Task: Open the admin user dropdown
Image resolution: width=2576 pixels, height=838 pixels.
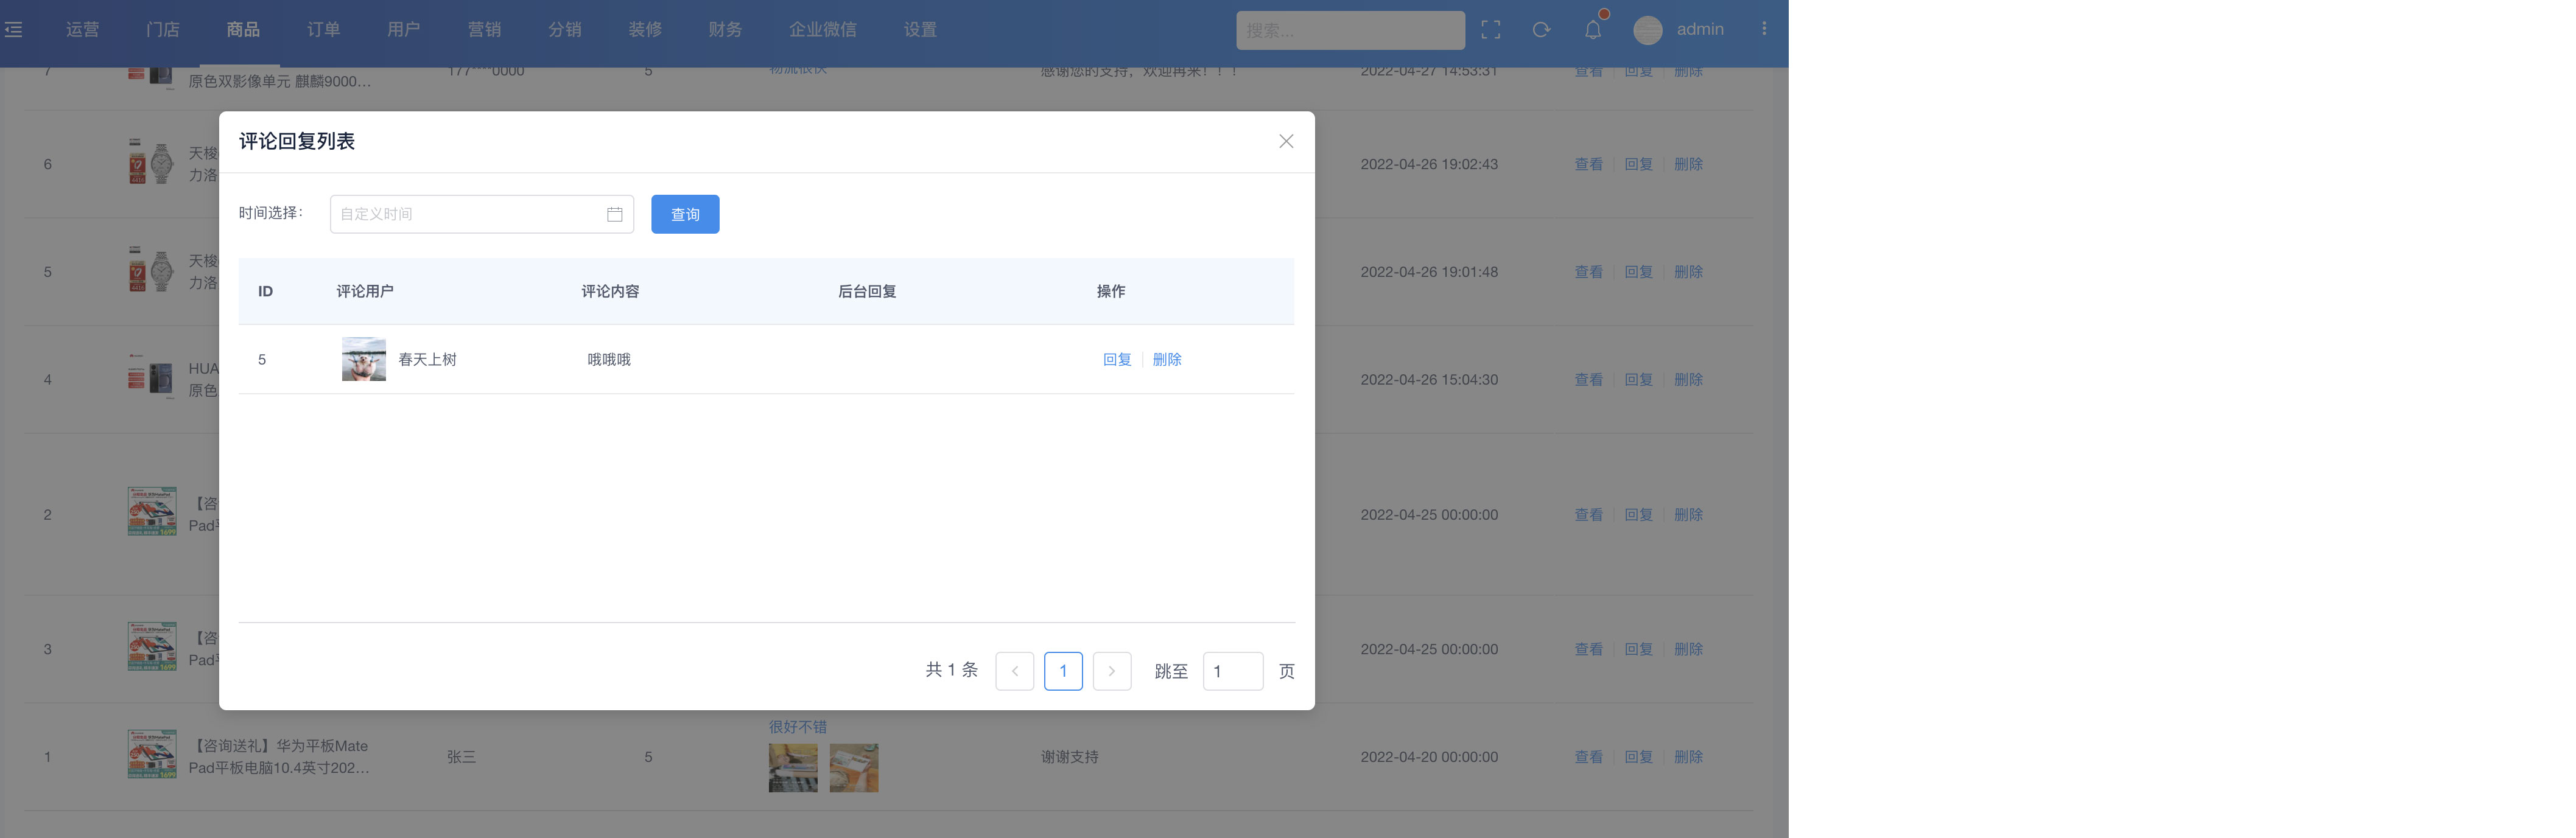Action: click(x=1699, y=30)
